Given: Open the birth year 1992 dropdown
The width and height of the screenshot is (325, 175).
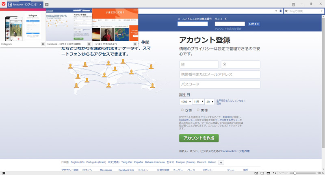Looking at the screenshot, I should point(186,102).
